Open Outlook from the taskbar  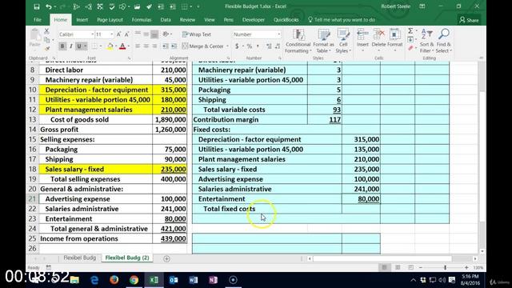click(174, 280)
